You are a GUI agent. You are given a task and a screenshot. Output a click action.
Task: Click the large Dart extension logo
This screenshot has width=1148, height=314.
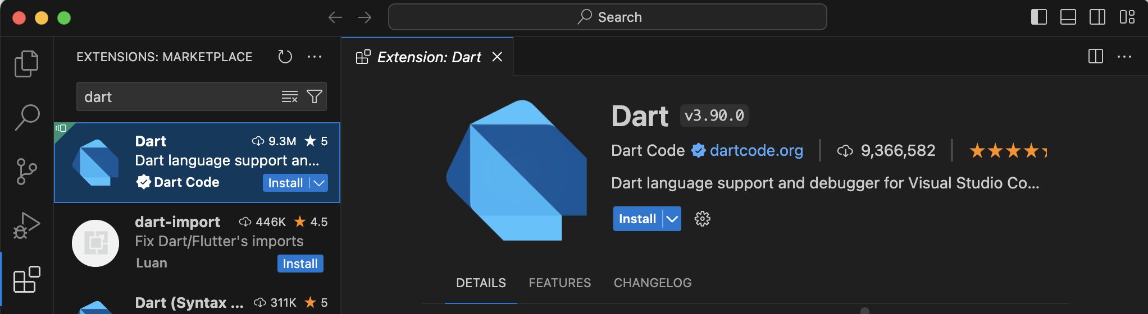coord(517,170)
